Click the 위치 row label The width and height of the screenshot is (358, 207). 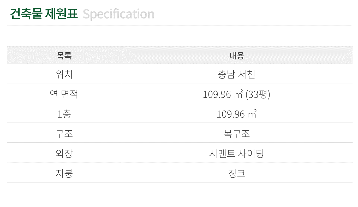64,75
